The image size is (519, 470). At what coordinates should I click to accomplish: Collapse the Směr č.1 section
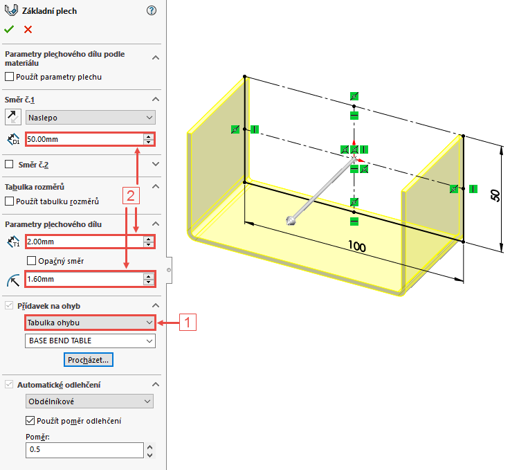click(156, 99)
